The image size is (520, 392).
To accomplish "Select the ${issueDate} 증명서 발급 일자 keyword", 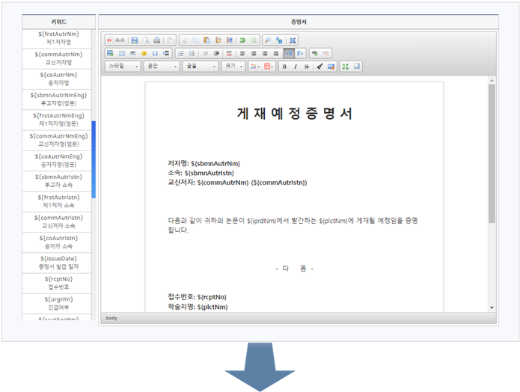I will (x=58, y=262).
